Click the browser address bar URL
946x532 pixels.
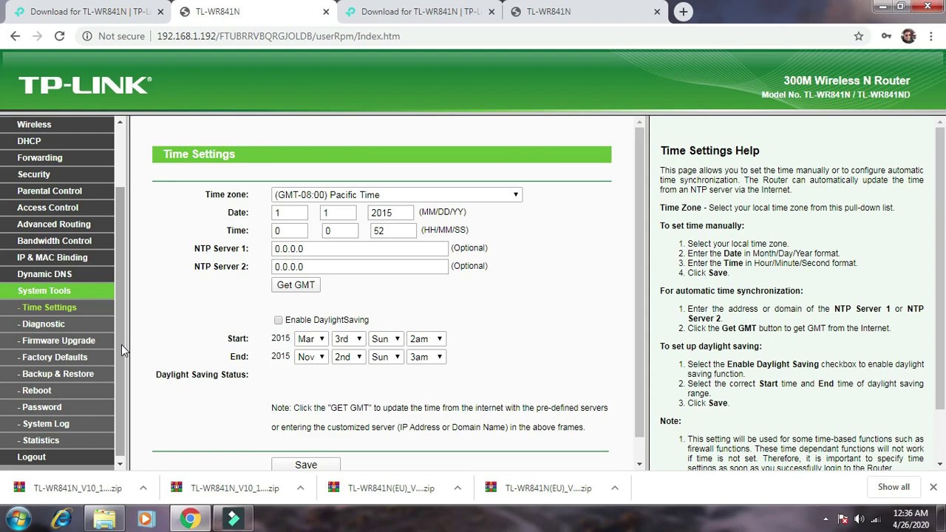(279, 35)
